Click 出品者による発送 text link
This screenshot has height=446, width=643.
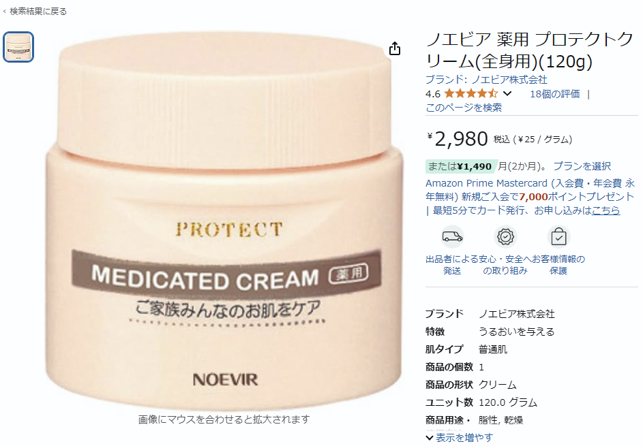452,265
